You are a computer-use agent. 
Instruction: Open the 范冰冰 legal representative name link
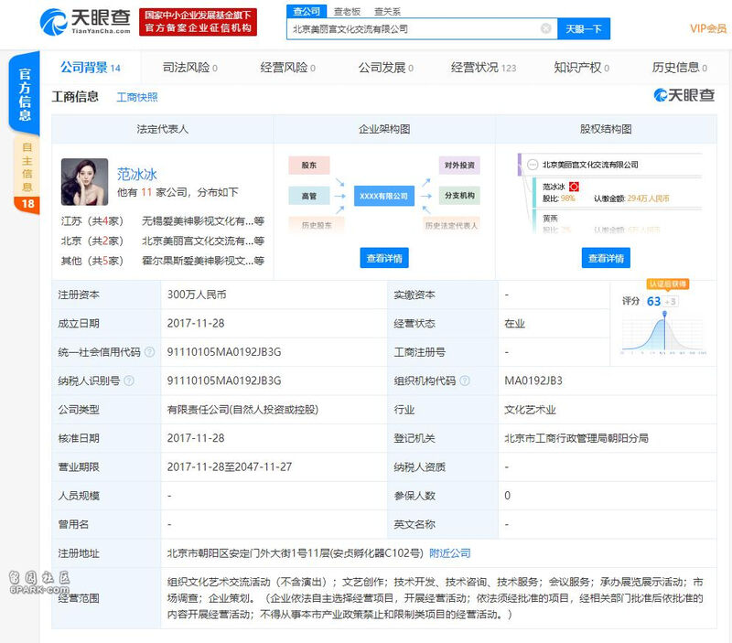coord(136,174)
